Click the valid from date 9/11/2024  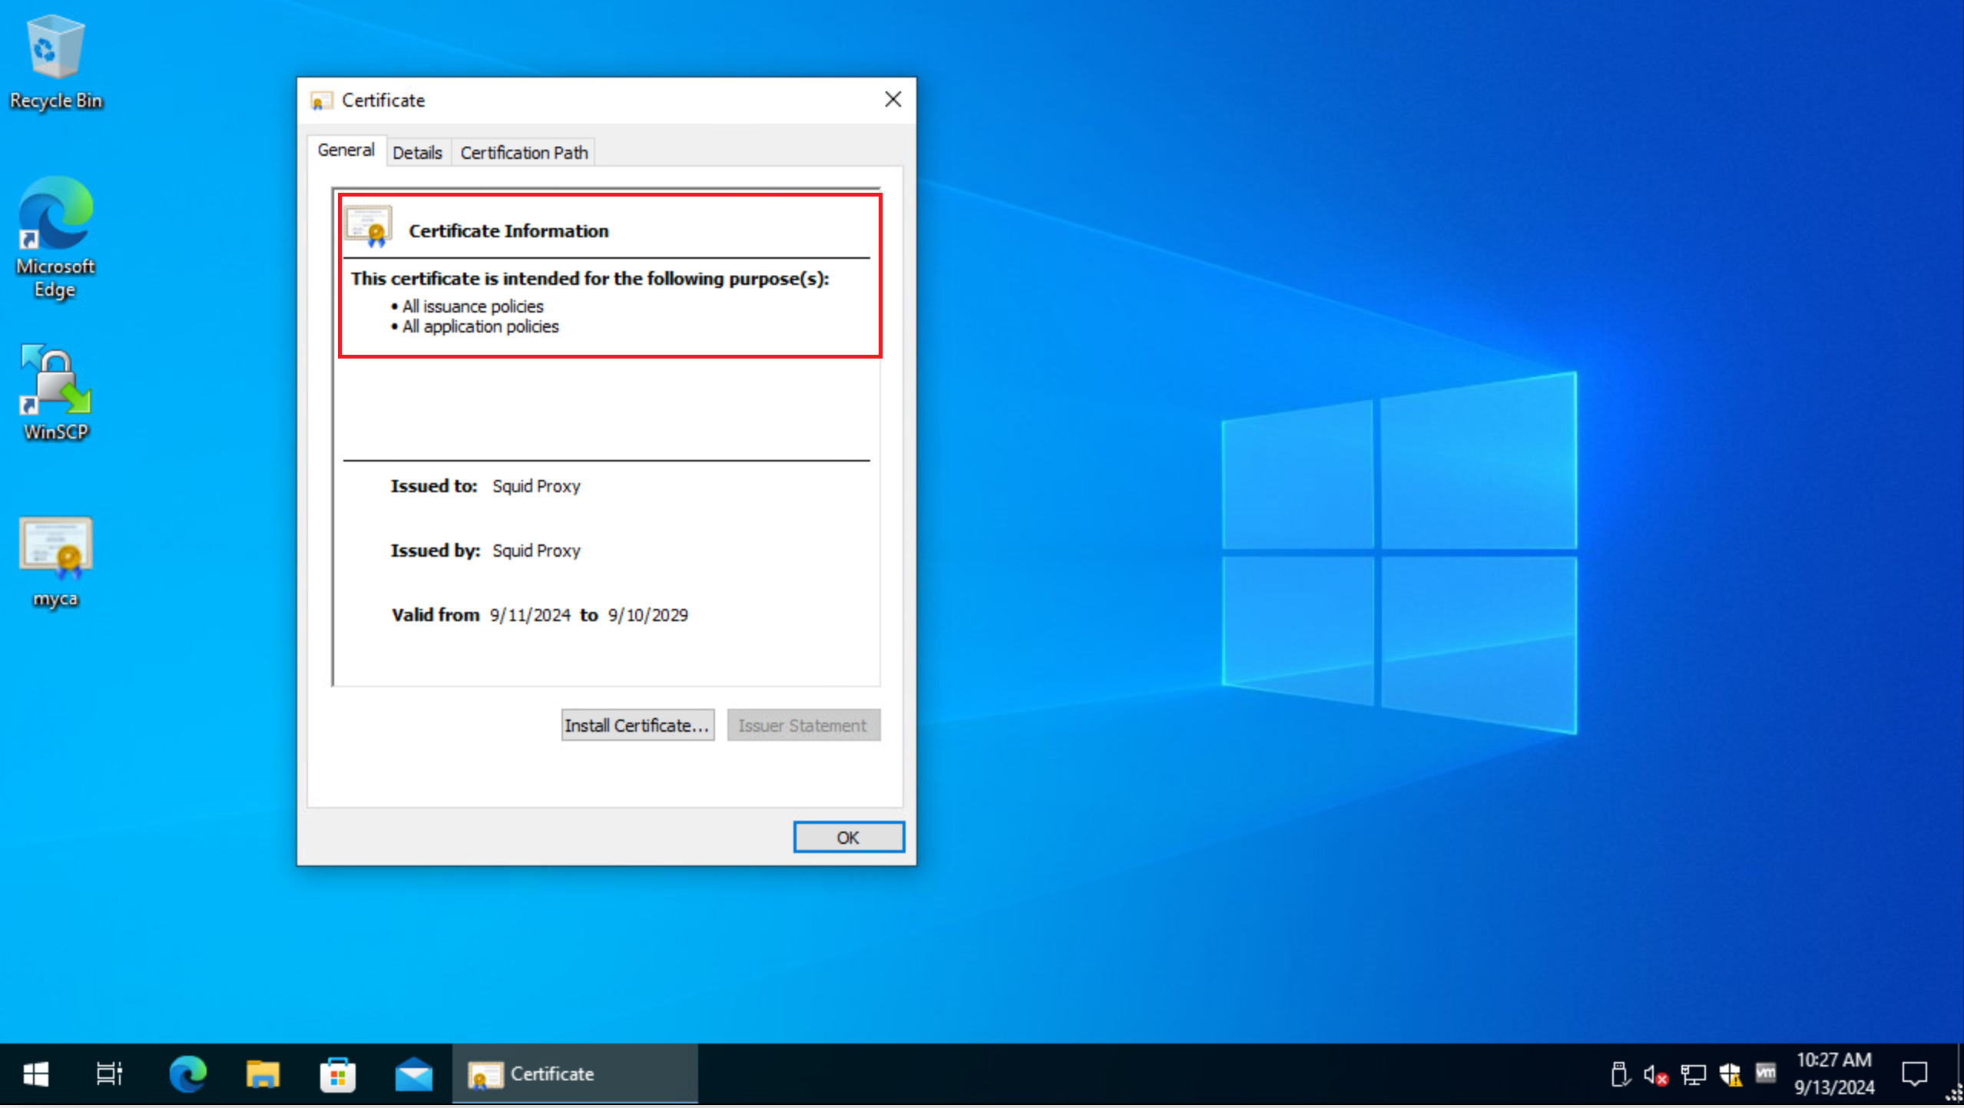coord(530,615)
